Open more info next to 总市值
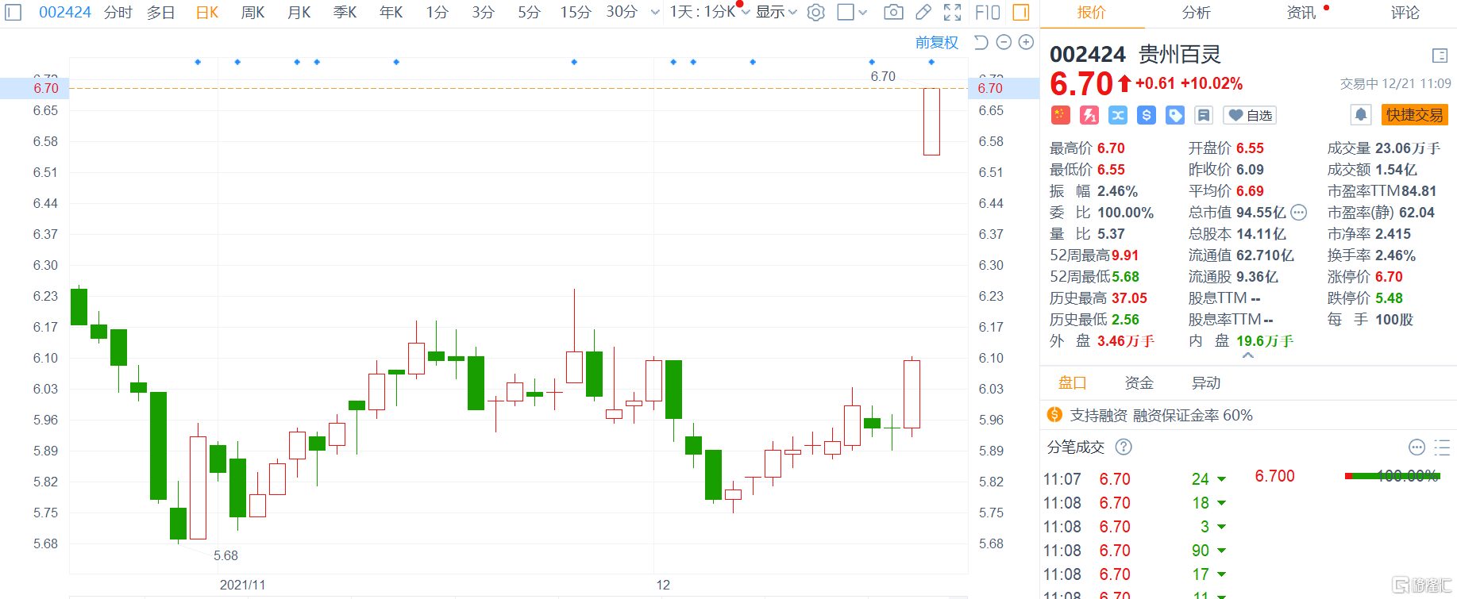This screenshot has width=1457, height=599. (1299, 212)
